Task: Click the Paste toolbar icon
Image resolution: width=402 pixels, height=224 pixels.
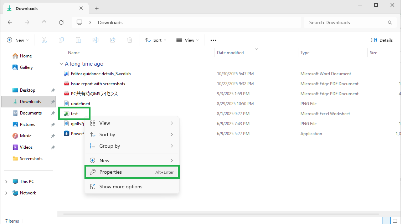Action: pos(78,40)
